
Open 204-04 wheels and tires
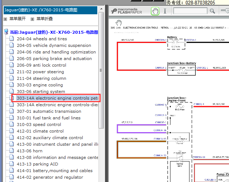(42, 39)
